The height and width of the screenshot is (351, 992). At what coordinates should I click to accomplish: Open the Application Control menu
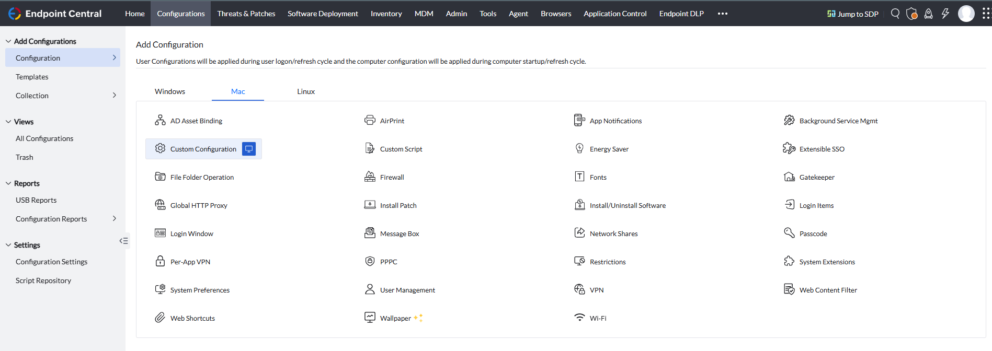tap(615, 14)
